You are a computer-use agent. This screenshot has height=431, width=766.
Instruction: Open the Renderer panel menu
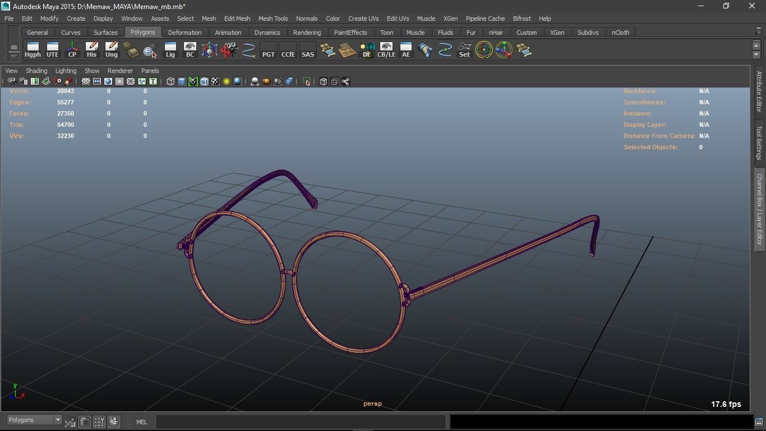120,71
